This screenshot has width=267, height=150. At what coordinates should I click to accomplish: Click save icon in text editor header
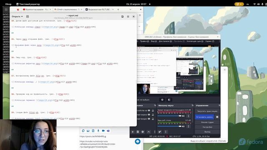[x=122, y=17]
